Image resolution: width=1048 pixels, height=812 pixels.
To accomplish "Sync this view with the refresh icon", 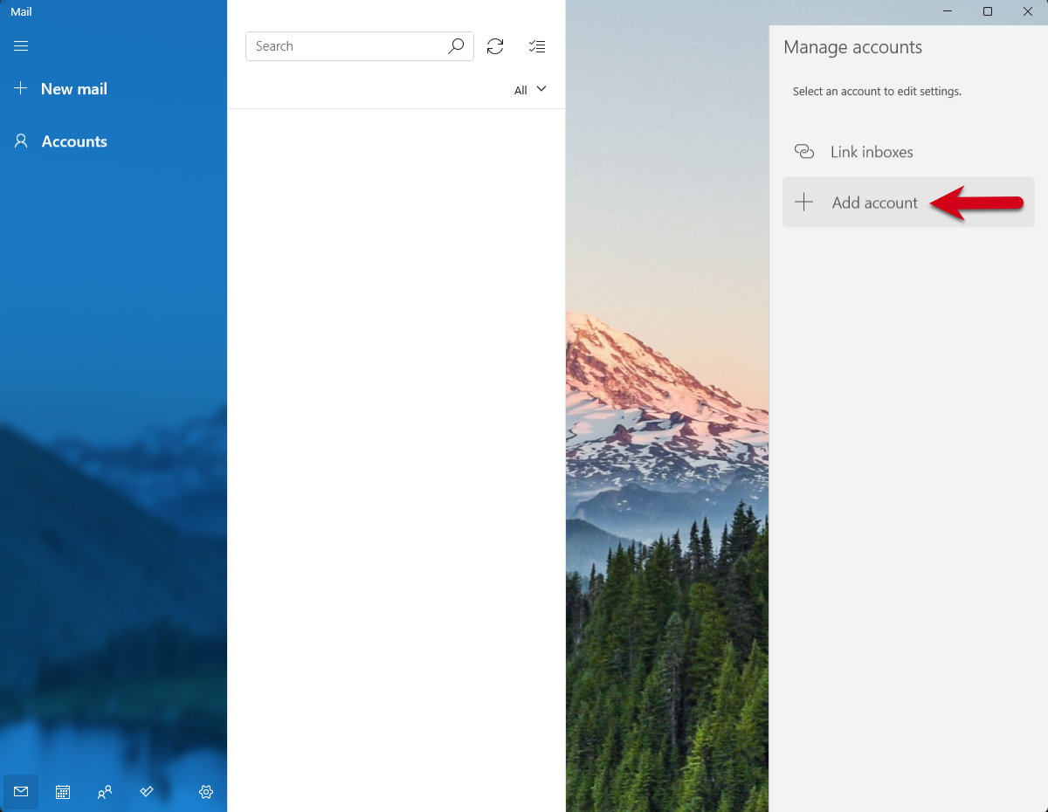I will coord(495,46).
